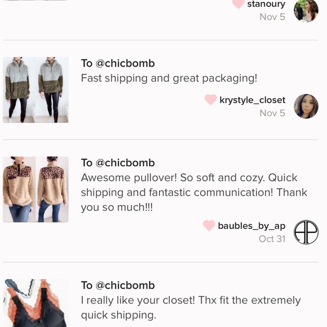Open stanoury profile photo avatar
The height and width of the screenshot is (327, 327).
click(306, 10)
